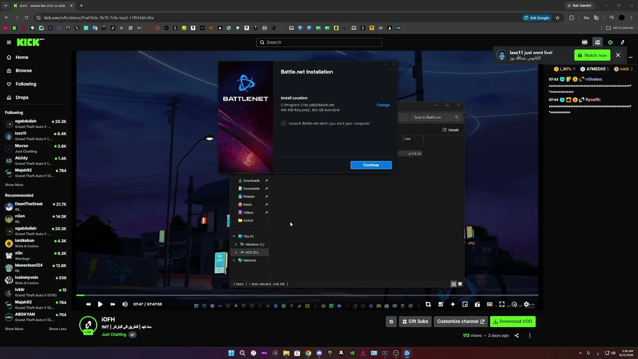Viewport: 638px width, 359px height.
Task: Open Videos folder in Explorer sidebar
Action: pos(249,212)
